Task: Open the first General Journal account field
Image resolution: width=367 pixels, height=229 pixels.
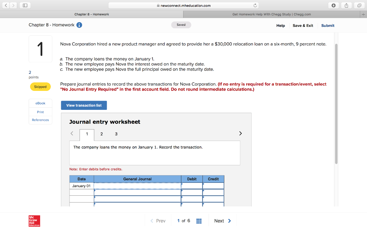Action: [x=137, y=185]
